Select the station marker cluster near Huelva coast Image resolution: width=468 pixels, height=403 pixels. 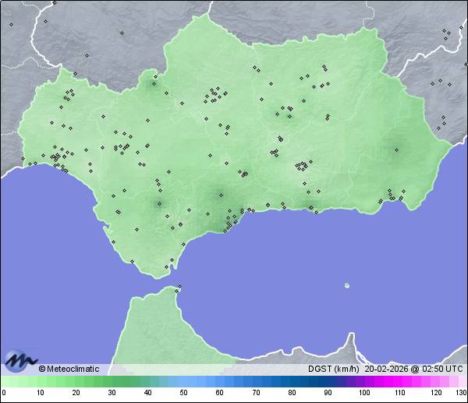pyautogui.click(x=57, y=158)
